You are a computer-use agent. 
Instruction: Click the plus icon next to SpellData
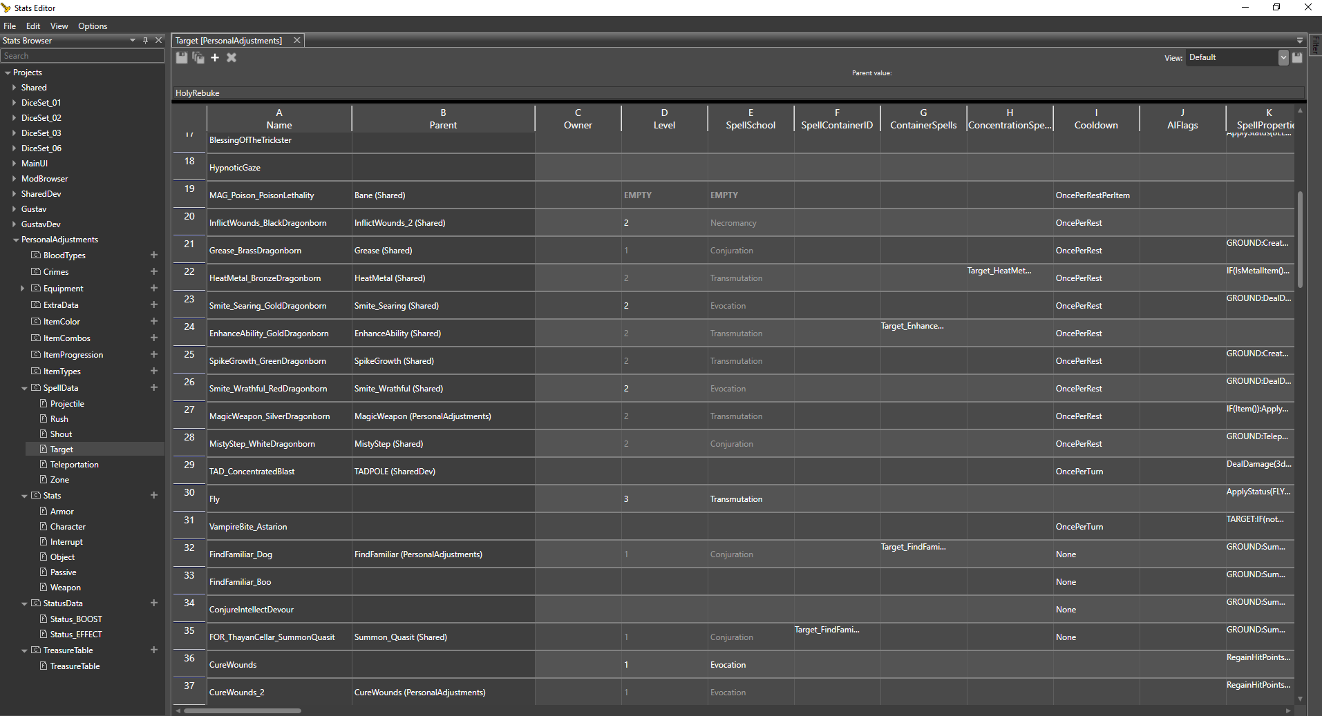[154, 388]
